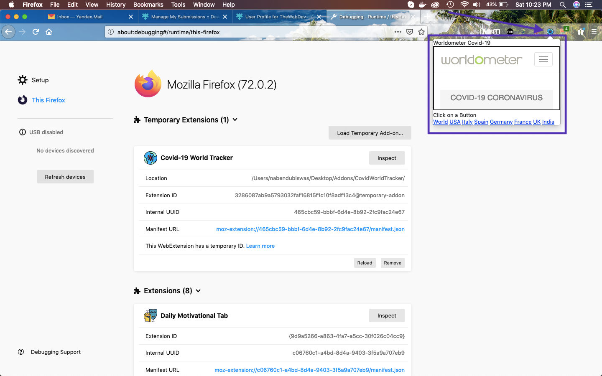The height and width of the screenshot is (376, 602).
Task: Click the Wi-Fi status icon
Action: tap(464, 5)
